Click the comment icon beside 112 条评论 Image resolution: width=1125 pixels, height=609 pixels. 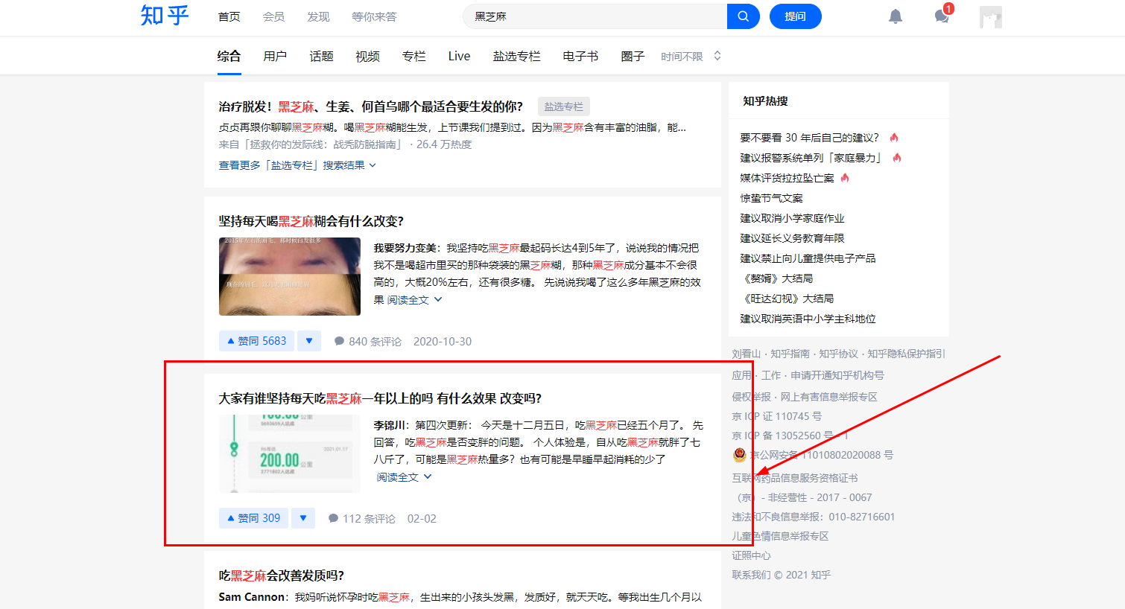(334, 519)
